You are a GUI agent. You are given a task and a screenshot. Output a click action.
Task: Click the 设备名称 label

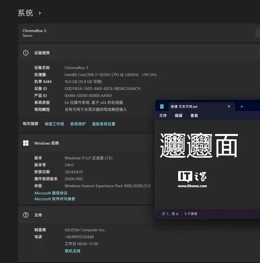(x=42, y=68)
